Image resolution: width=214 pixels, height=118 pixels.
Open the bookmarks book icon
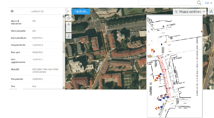click(69, 36)
